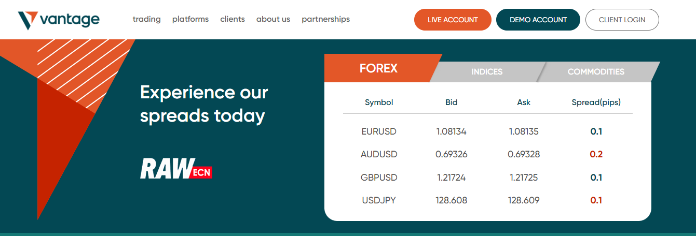Select the AUDUSD symbol row
The height and width of the screenshot is (236, 696).
[488, 154]
